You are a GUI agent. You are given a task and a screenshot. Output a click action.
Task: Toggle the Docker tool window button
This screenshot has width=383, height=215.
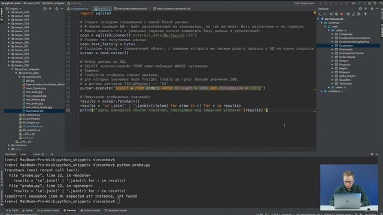28,210
